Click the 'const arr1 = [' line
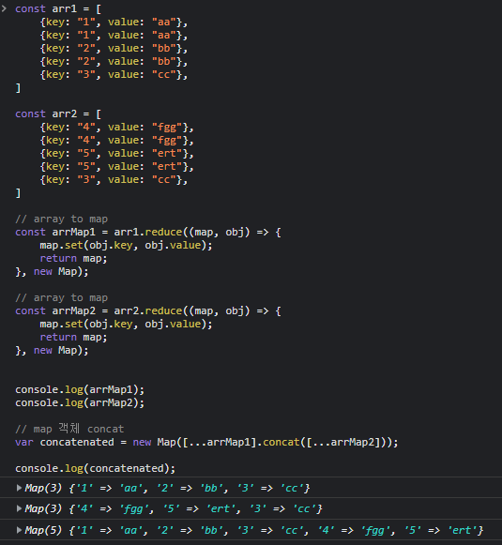 click(x=58, y=8)
